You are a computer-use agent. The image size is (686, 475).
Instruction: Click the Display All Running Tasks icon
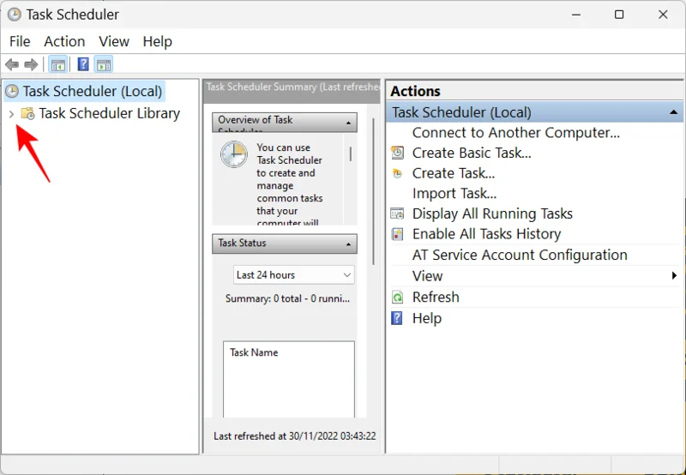click(397, 213)
